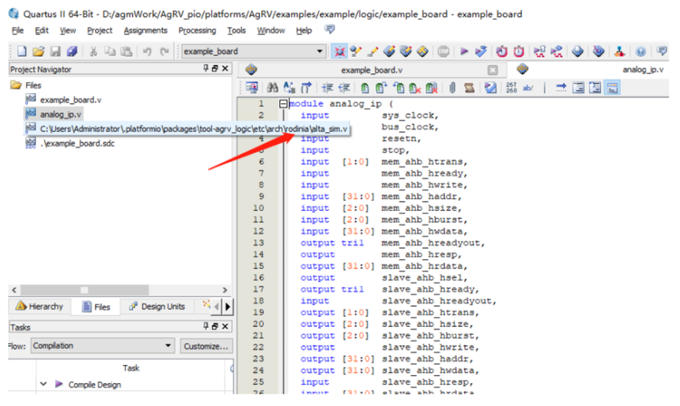Start Analysis & Synthesis with check-arrow icon
Screen dimensions: 680x406
point(481,51)
